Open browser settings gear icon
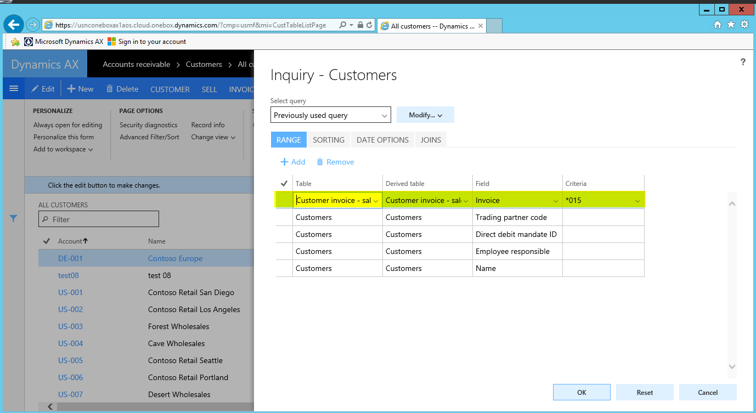 [x=744, y=25]
